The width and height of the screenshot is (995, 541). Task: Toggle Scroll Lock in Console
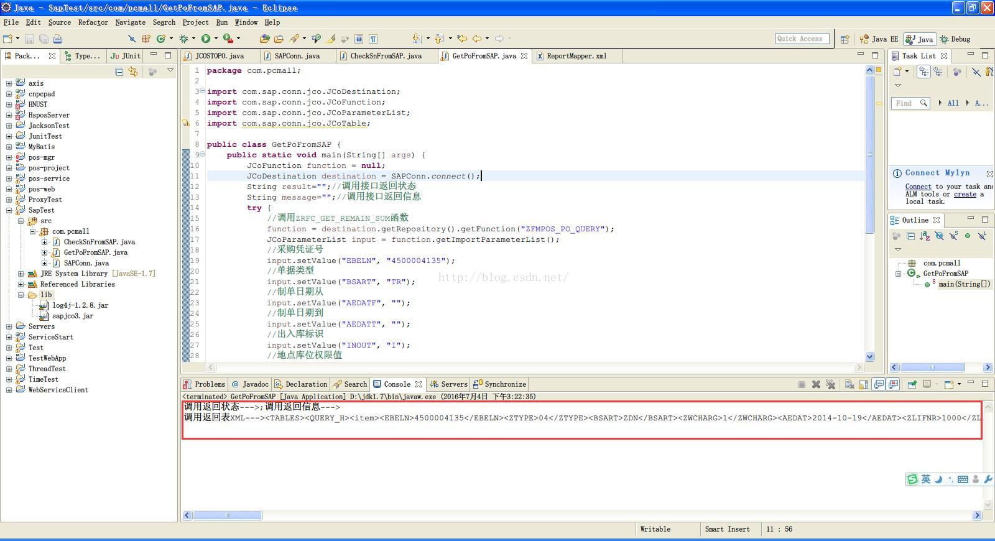pyautogui.click(x=864, y=384)
